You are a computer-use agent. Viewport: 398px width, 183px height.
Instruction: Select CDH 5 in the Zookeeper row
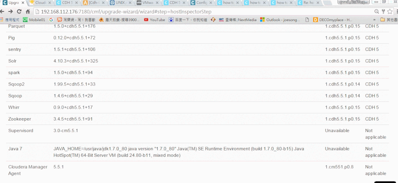372,119
